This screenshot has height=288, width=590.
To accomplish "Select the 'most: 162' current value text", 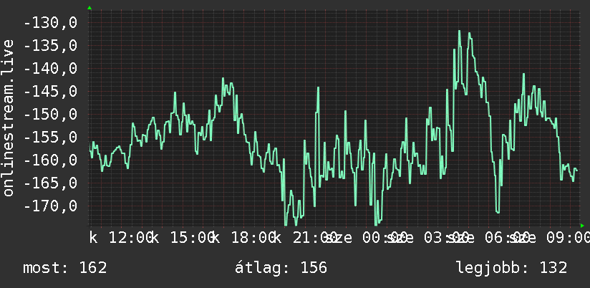I will point(65,268).
